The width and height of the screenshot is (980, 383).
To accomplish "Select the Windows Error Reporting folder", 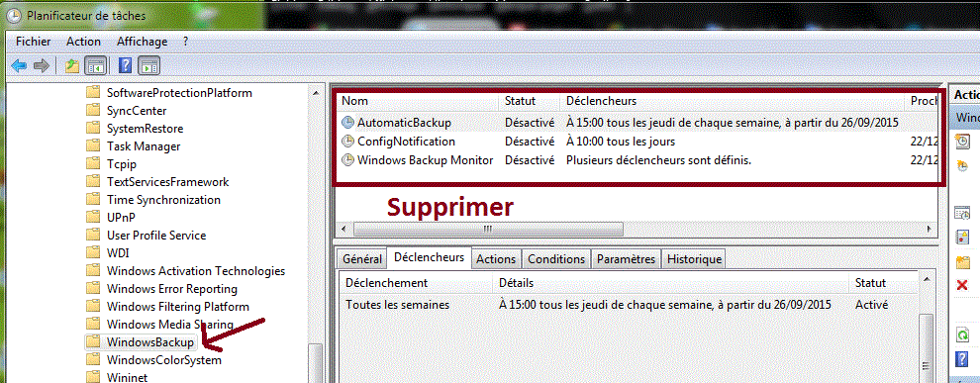I will [x=172, y=289].
